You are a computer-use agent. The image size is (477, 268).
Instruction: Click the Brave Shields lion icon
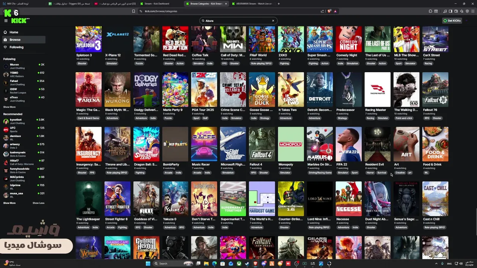pyautogui.click(x=329, y=11)
